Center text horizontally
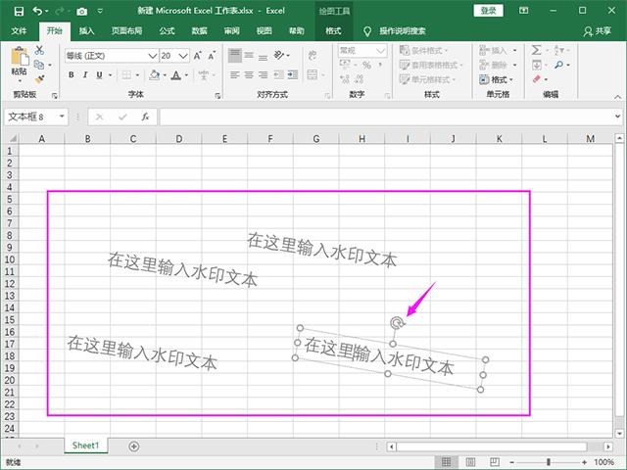Screen dimensions: 627x470 click(249, 74)
